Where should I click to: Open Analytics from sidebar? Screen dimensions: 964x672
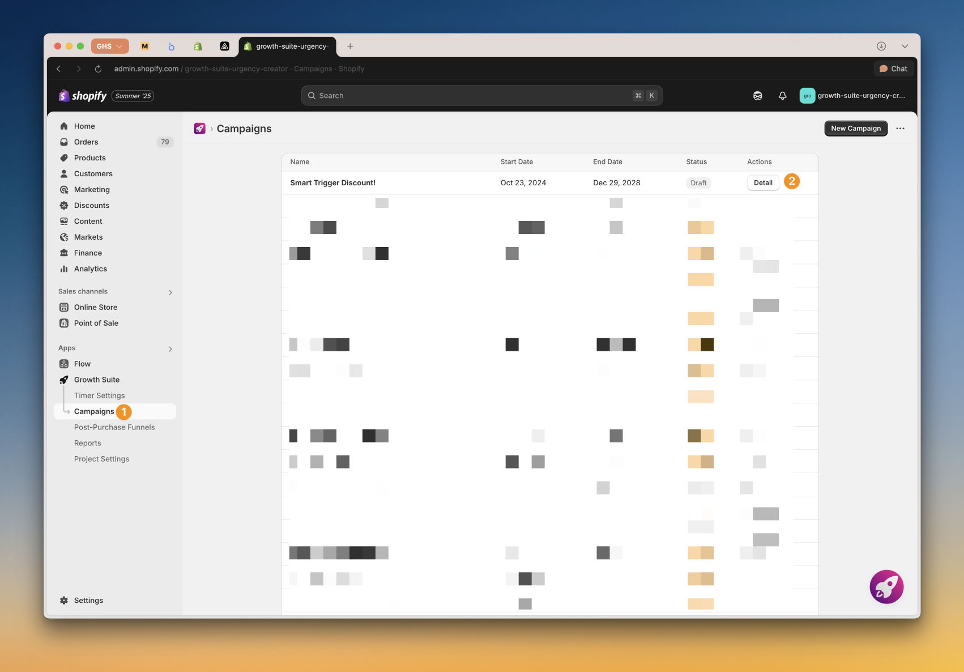click(90, 269)
